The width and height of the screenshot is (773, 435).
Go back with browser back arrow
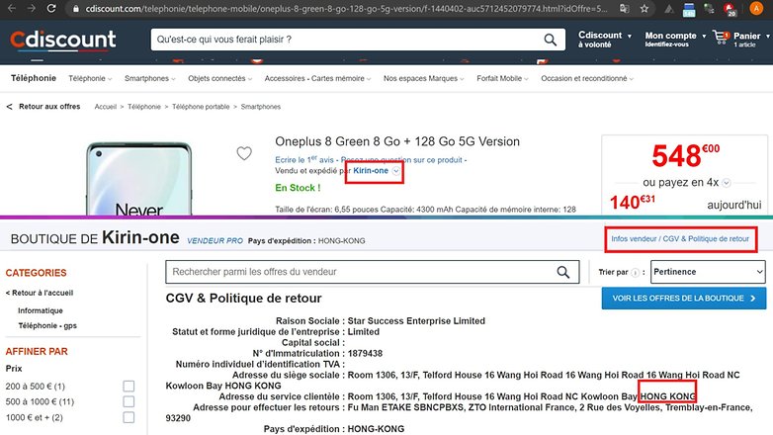coord(11,8)
